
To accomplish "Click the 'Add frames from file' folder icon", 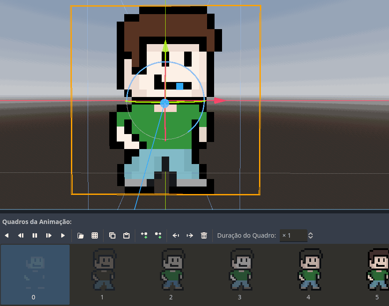I will click(81, 235).
